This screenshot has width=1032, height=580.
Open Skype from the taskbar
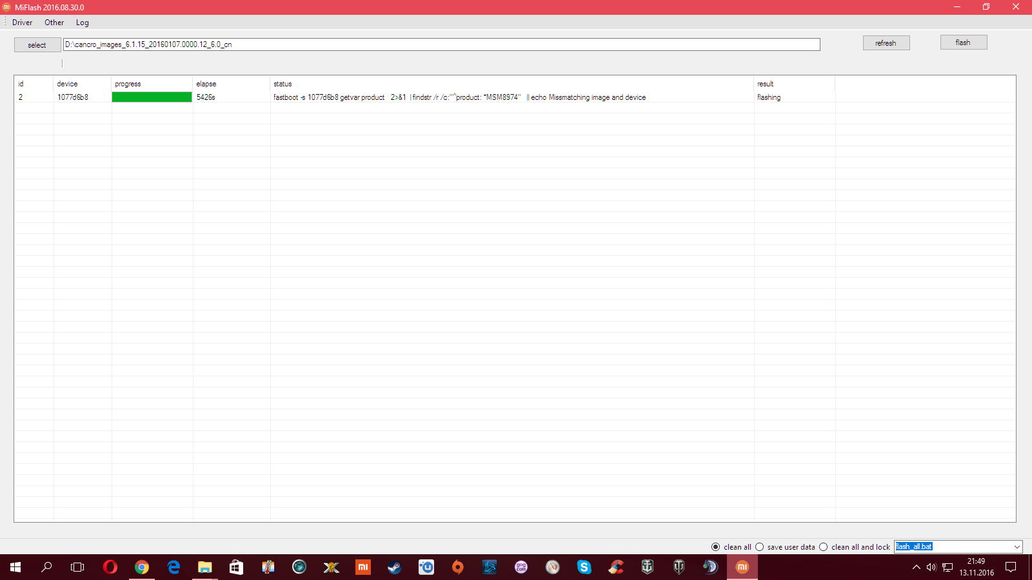[584, 567]
